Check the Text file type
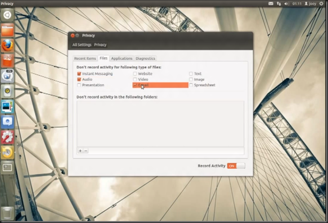Image resolution: width=328 pixels, height=223 pixels. tap(191, 74)
